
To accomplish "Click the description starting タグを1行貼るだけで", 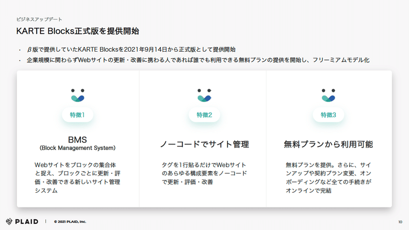I will point(204,173).
